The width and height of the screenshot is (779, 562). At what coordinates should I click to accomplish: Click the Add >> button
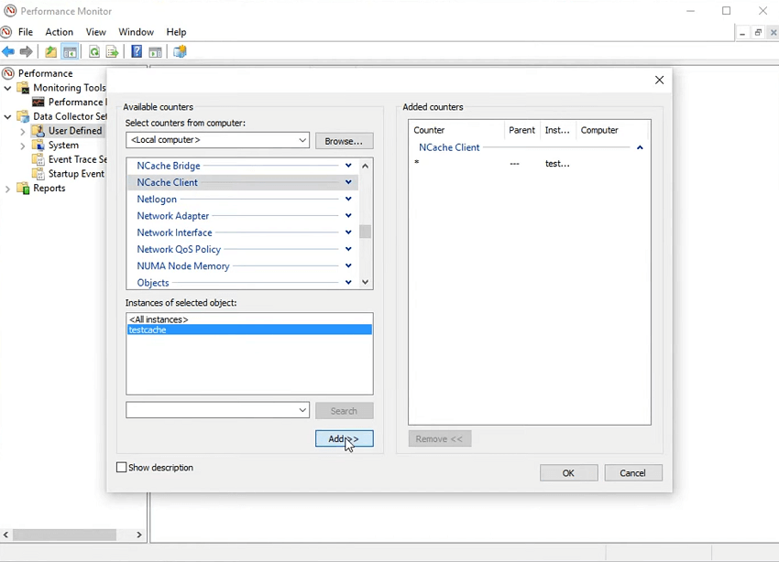coord(344,438)
